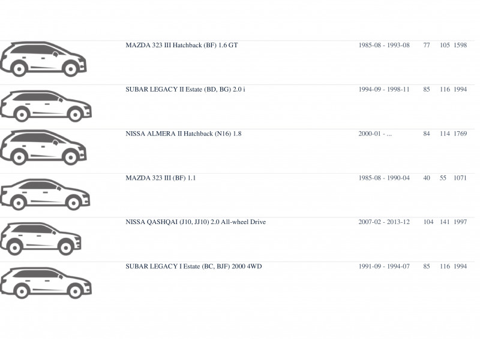480x339 pixels.
Task: Click the Subaru Legacy II Estate car icon
Action: coord(46,106)
